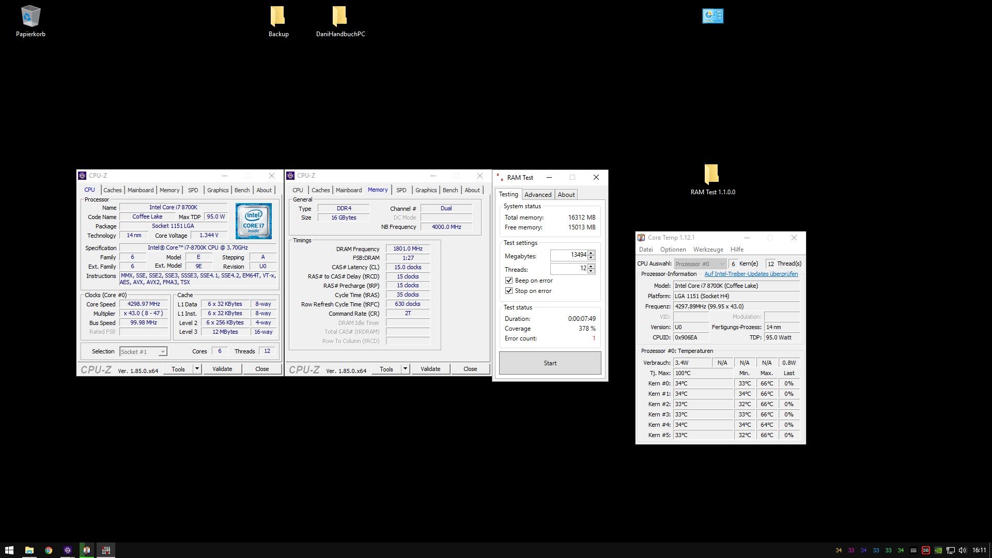Expand the Tools arrow in CPU-Z Memory window

405,369
